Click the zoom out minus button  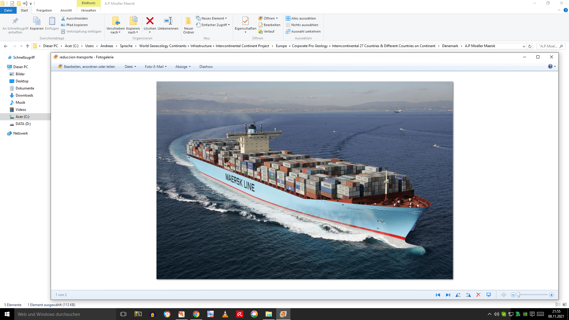point(513,295)
